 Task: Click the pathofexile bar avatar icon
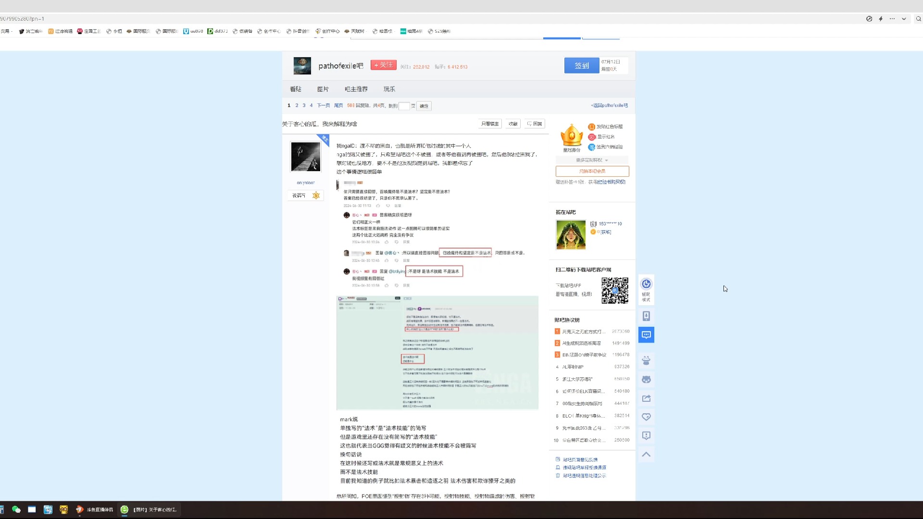302,66
